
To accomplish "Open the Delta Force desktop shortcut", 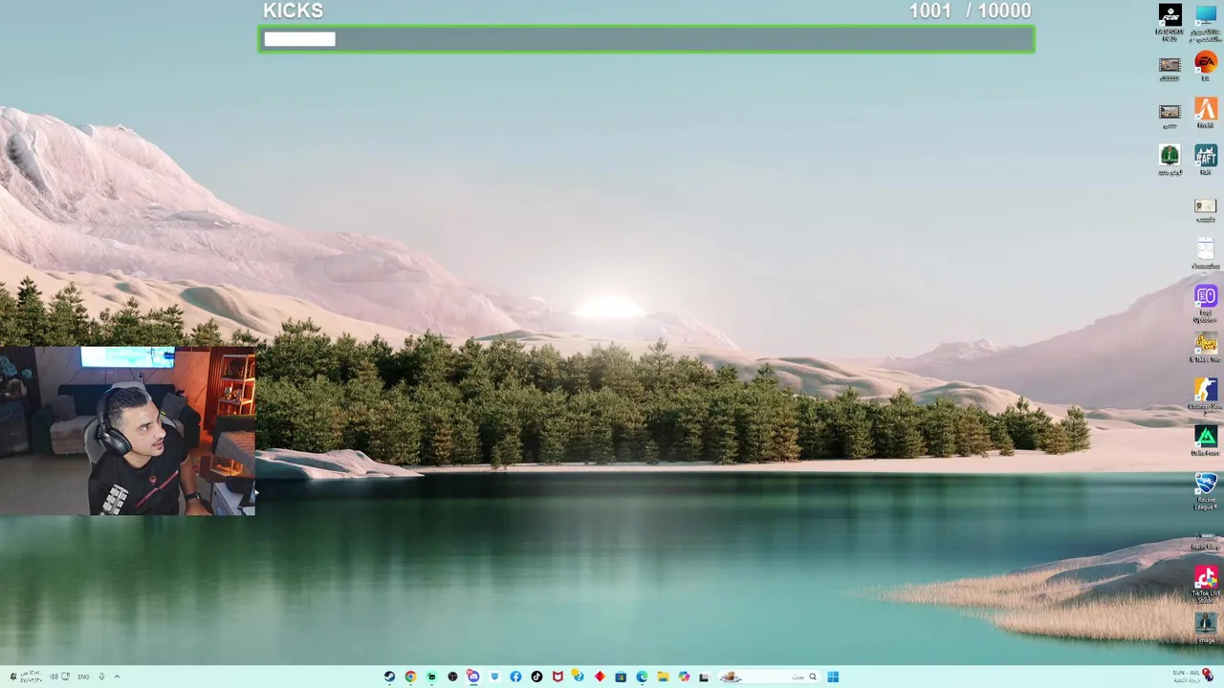I will pyautogui.click(x=1205, y=439).
